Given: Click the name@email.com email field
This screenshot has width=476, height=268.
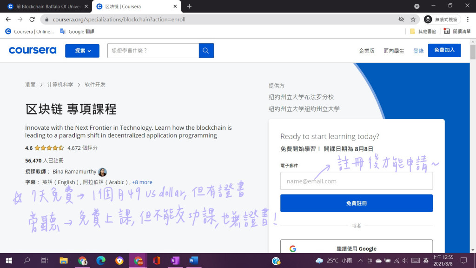Looking at the screenshot, I should click(357, 181).
